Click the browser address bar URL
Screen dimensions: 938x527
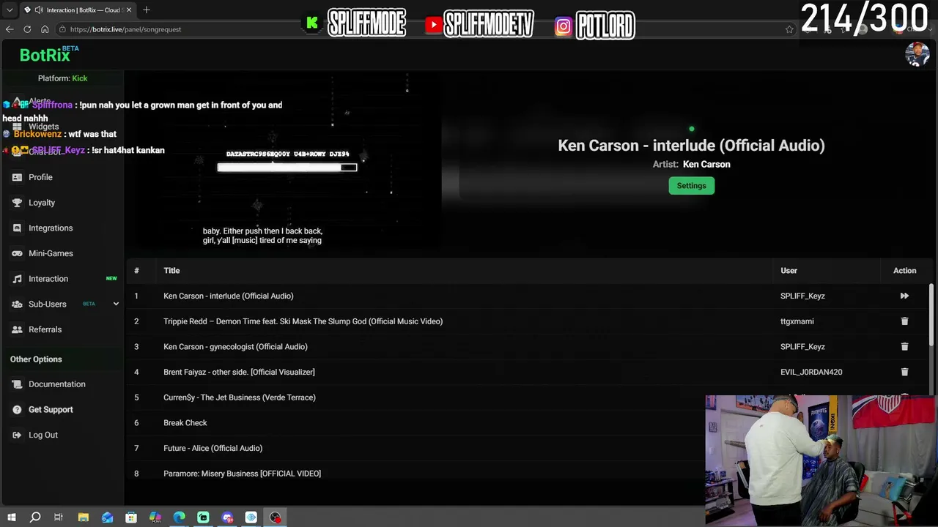tap(125, 29)
